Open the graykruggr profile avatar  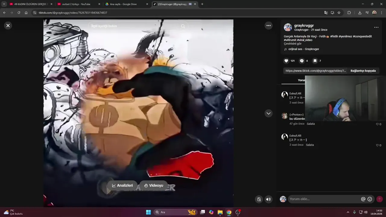(x=288, y=27)
